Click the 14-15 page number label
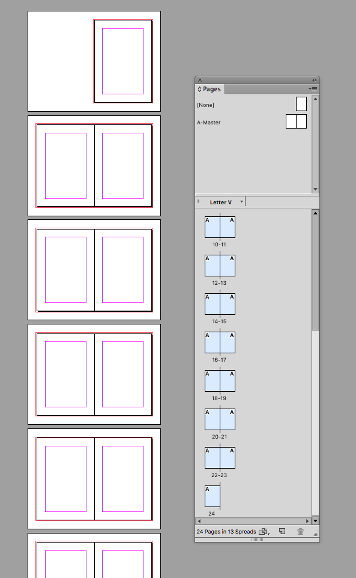 [x=219, y=321]
